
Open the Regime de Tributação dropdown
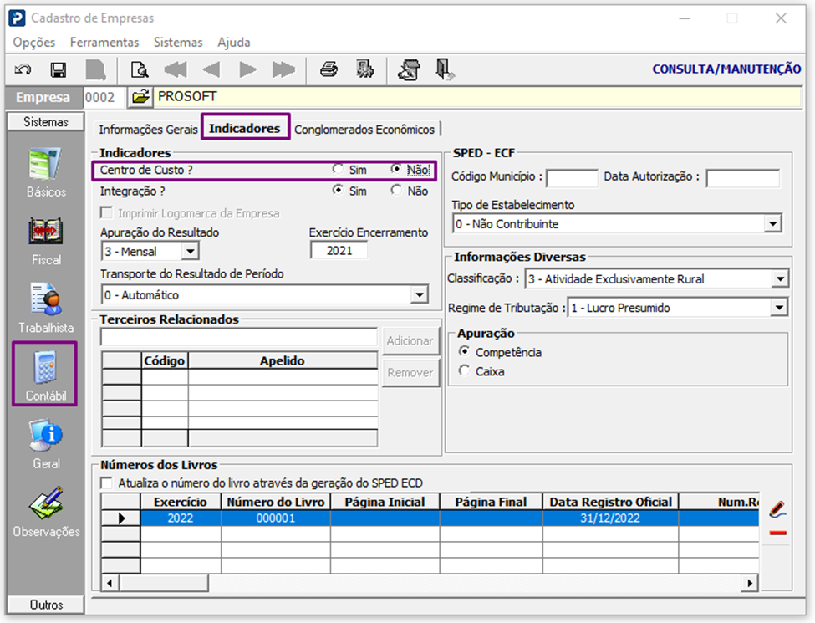[779, 309]
